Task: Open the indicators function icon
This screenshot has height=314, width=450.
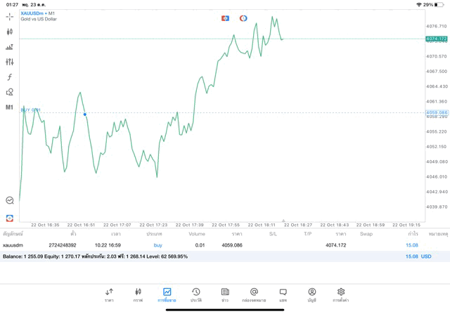Action: tap(9, 77)
